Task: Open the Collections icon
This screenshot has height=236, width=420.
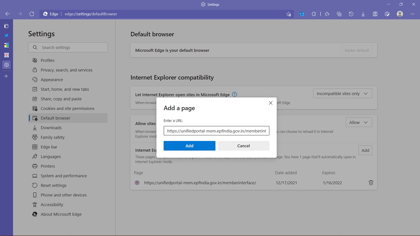Action: [x=339, y=14]
